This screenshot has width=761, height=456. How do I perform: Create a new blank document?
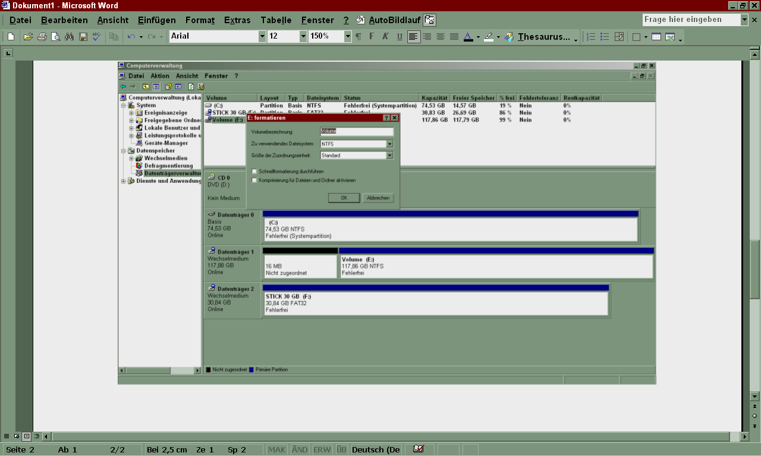tap(11, 37)
